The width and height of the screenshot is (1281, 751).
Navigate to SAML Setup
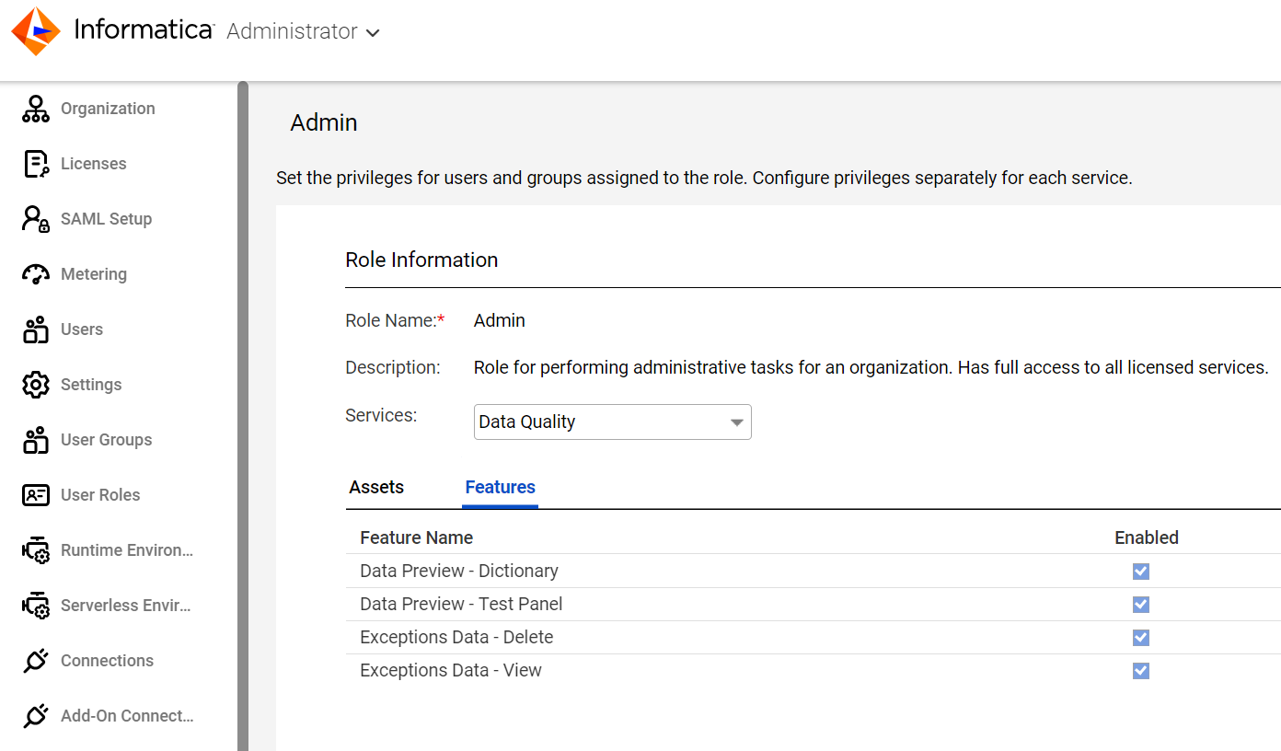tap(106, 219)
